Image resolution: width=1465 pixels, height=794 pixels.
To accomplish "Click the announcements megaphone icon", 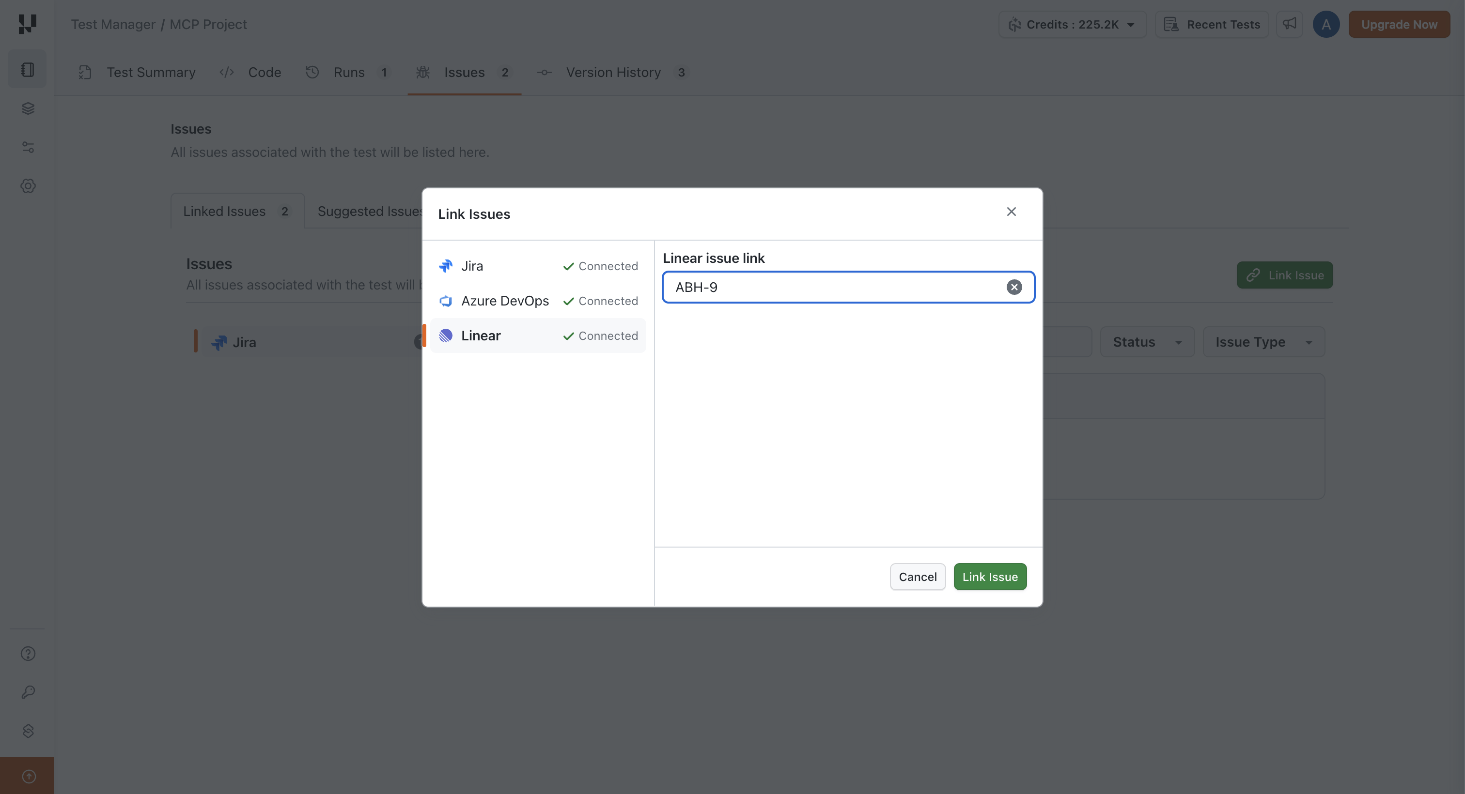I will pos(1289,24).
